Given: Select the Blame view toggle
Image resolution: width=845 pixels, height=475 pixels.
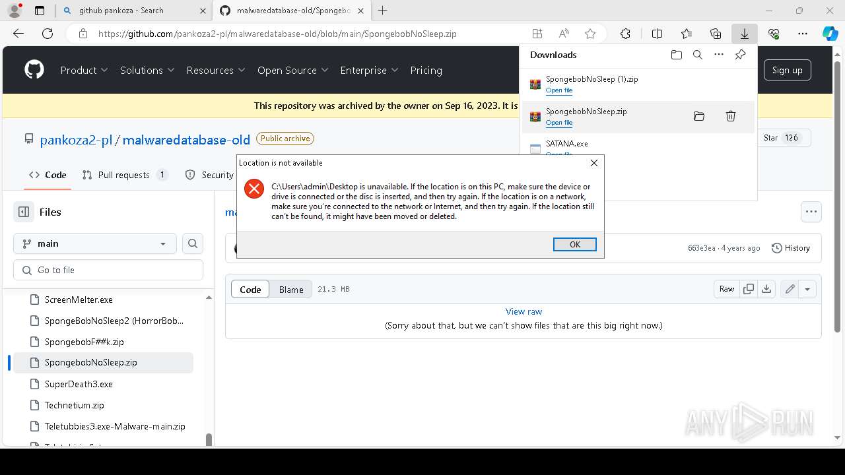Looking at the screenshot, I should [x=291, y=289].
